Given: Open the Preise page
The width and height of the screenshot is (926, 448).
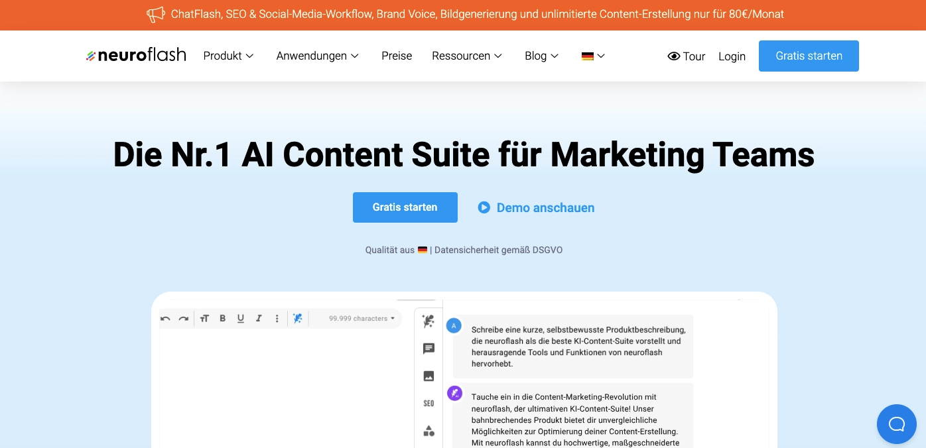Looking at the screenshot, I should [x=397, y=56].
